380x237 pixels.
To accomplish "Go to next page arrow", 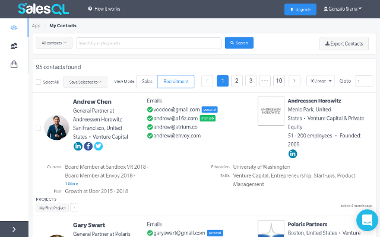I will pyautogui.click(x=294, y=81).
